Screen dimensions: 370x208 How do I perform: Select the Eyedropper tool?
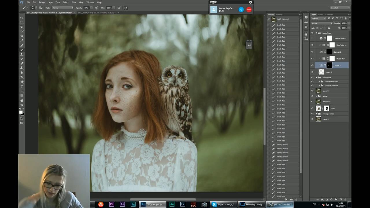22,41
